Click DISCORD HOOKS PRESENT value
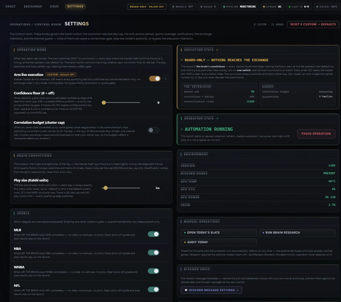341x302 pixels. tap(329, 173)
